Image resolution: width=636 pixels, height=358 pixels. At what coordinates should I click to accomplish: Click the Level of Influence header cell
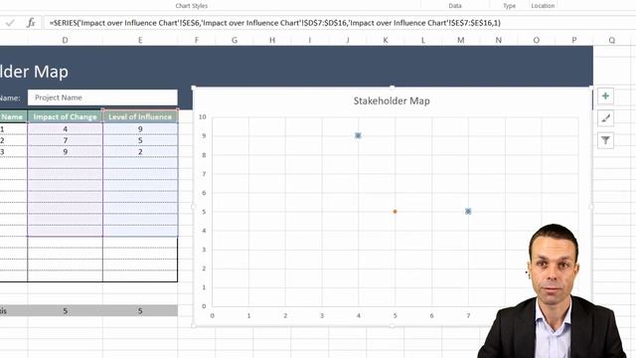click(x=140, y=117)
